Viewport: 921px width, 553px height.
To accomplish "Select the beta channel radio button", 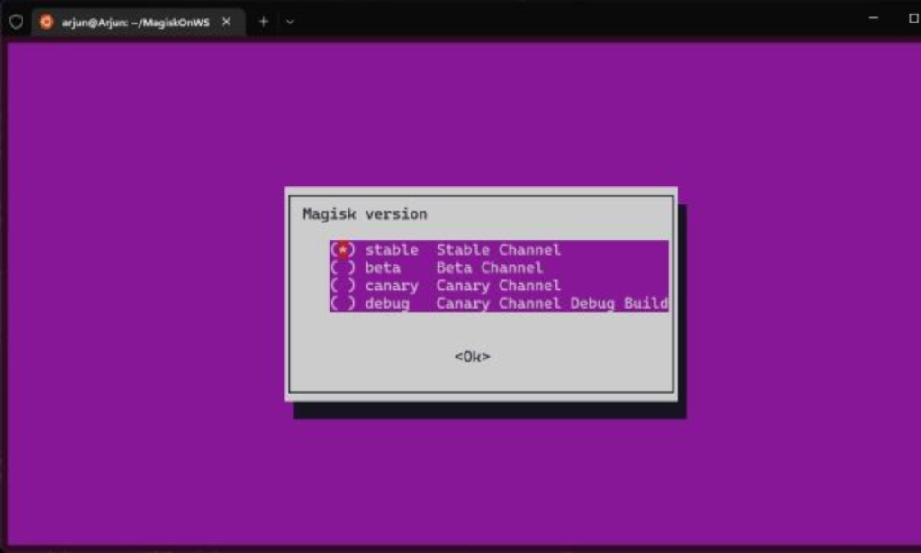I will coord(343,268).
